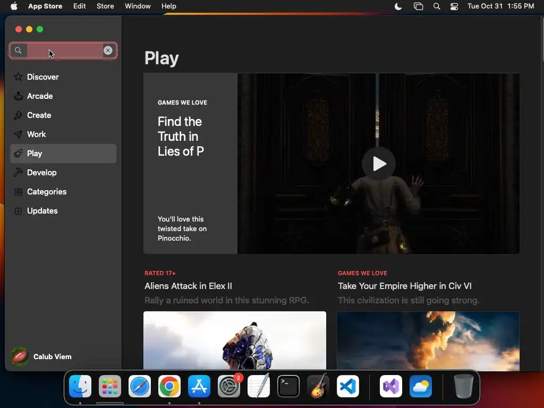Click the Develop hammer icon in sidebar
Screen dimensions: 544x408
(18, 173)
